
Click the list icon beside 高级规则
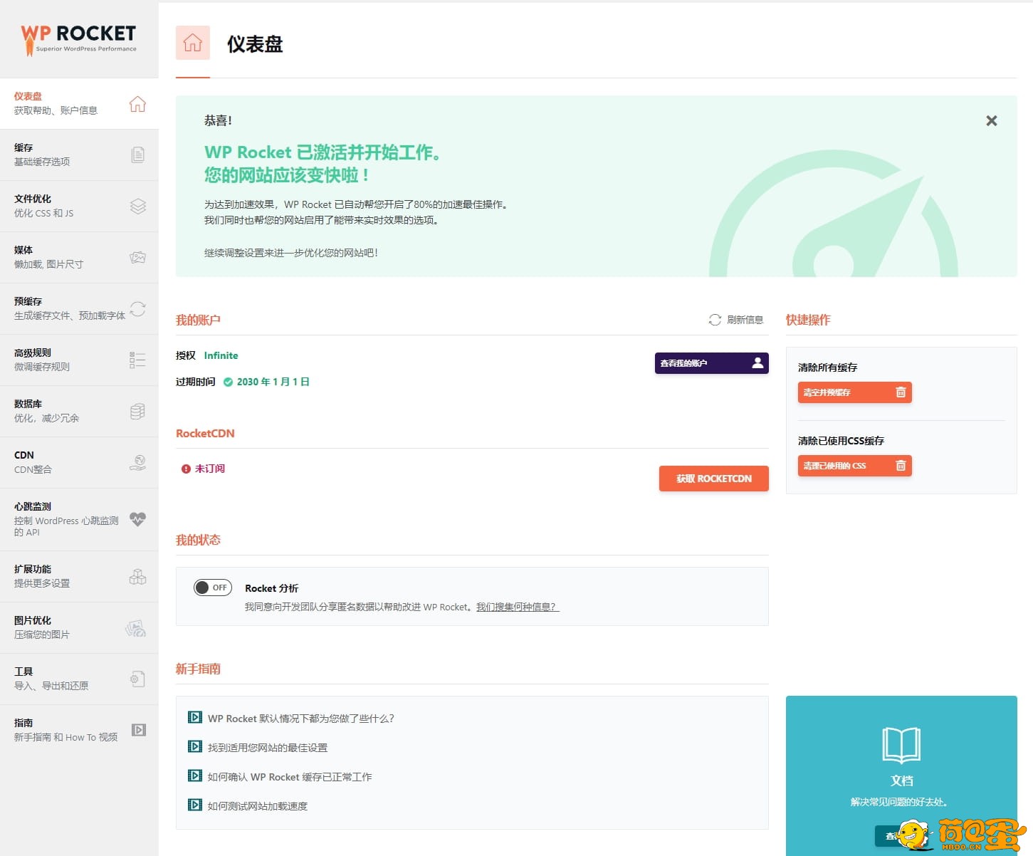(x=137, y=360)
